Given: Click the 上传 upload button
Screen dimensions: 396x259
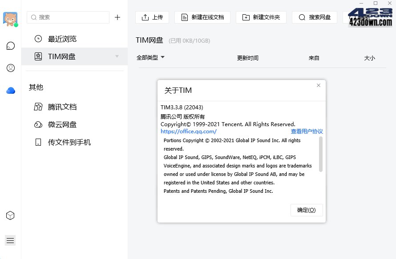Looking at the screenshot, I should pyautogui.click(x=152, y=17).
